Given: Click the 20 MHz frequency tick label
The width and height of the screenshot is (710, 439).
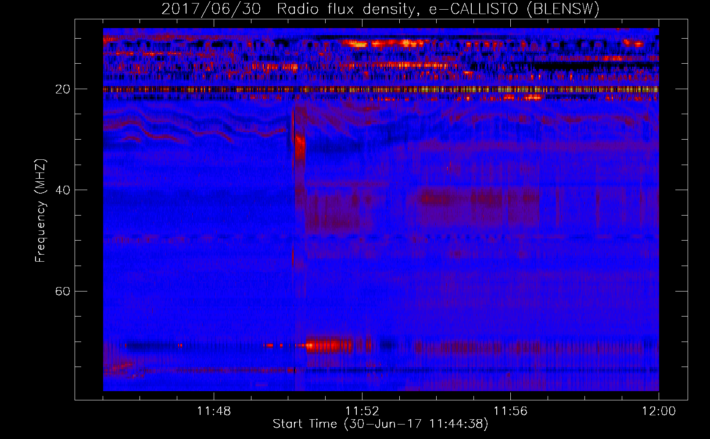Looking at the screenshot, I should coord(63,89).
